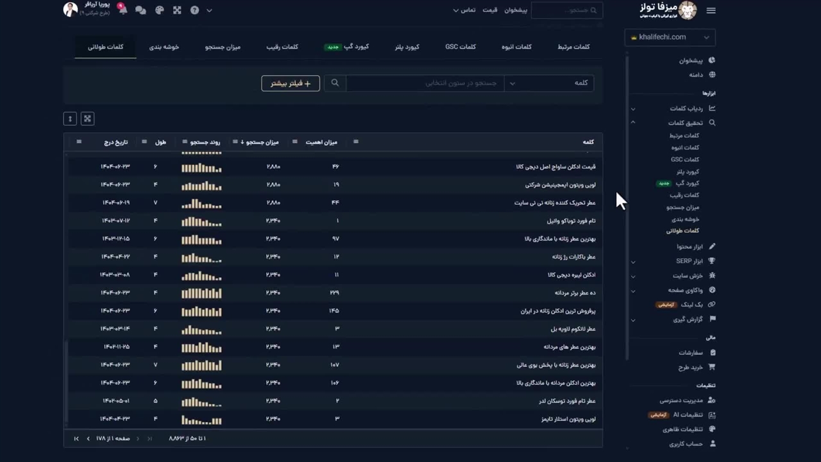Switch to the کلمات رقیب tab
Screen dimensions: 821x462
pos(282,47)
